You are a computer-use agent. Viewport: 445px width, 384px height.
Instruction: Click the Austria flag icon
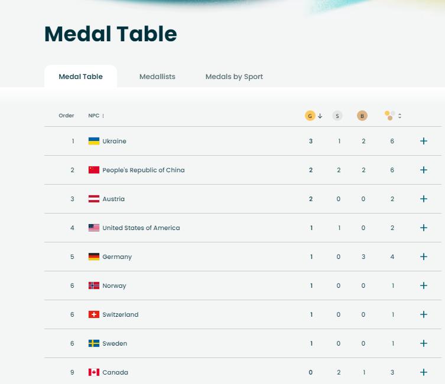pyautogui.click(x=94, y=199)
